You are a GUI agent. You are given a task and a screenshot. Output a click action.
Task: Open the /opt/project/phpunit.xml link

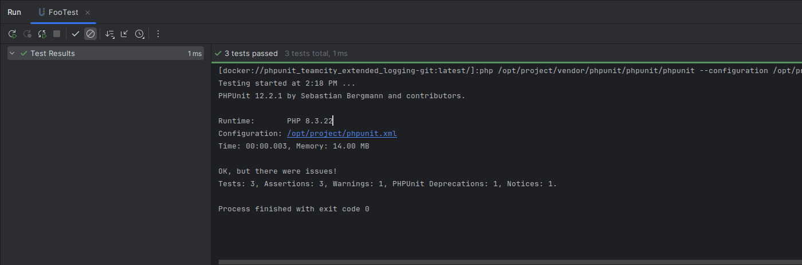(x=341, y=134)
